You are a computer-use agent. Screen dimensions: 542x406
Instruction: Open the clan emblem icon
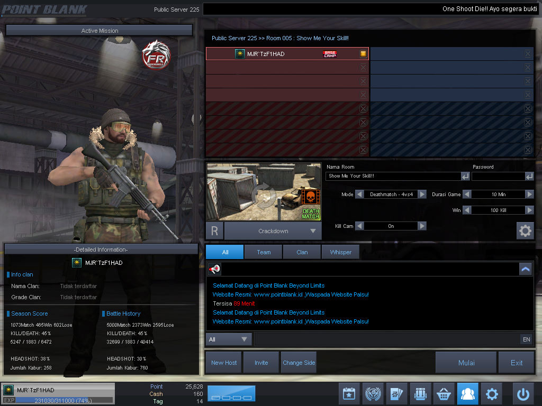[373, 393]
